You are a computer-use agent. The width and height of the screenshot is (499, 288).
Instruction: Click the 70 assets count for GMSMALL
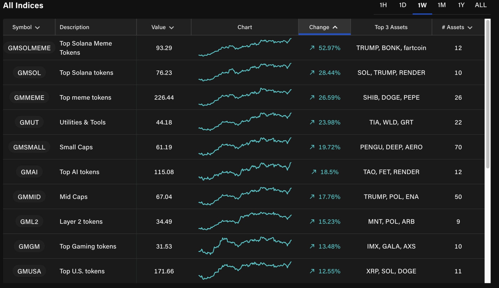(x=458, y=147)
